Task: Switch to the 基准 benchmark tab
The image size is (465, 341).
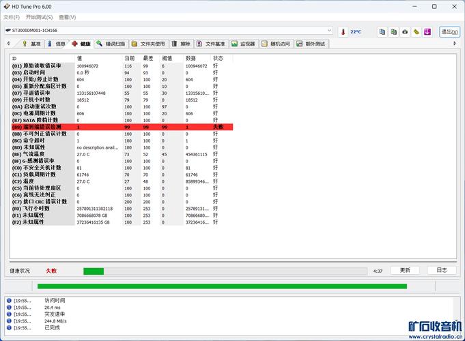Action: [x=31, y=44]
